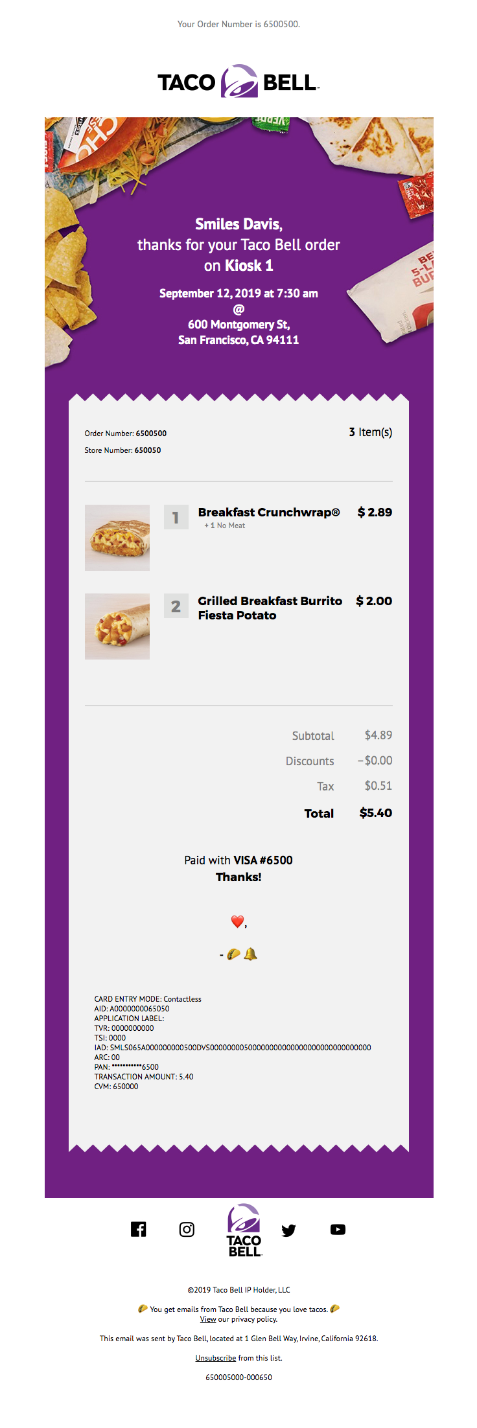
Task: Select the Breakfast Crunchwrap item name
Action: [269, 512]
